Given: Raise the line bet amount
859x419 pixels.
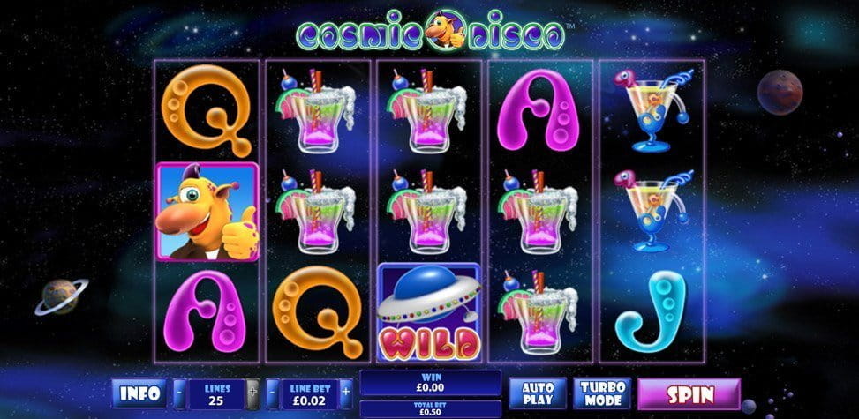Looking at the screenshot, I should 346,393.
